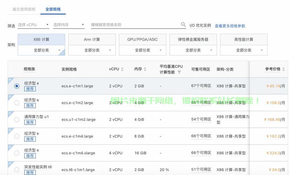The width and height of the screenshot is (290, 175).
Task: Select radio for ecs.u1-c1m2.large
Action: pyautogui.click(x=16, y=120)
